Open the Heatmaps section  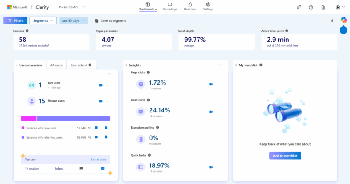[x=190, y=7]
